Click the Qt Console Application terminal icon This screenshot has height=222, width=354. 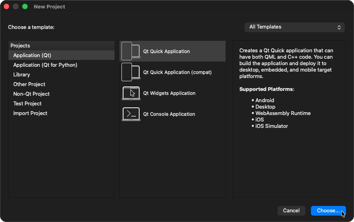(131, 114)
